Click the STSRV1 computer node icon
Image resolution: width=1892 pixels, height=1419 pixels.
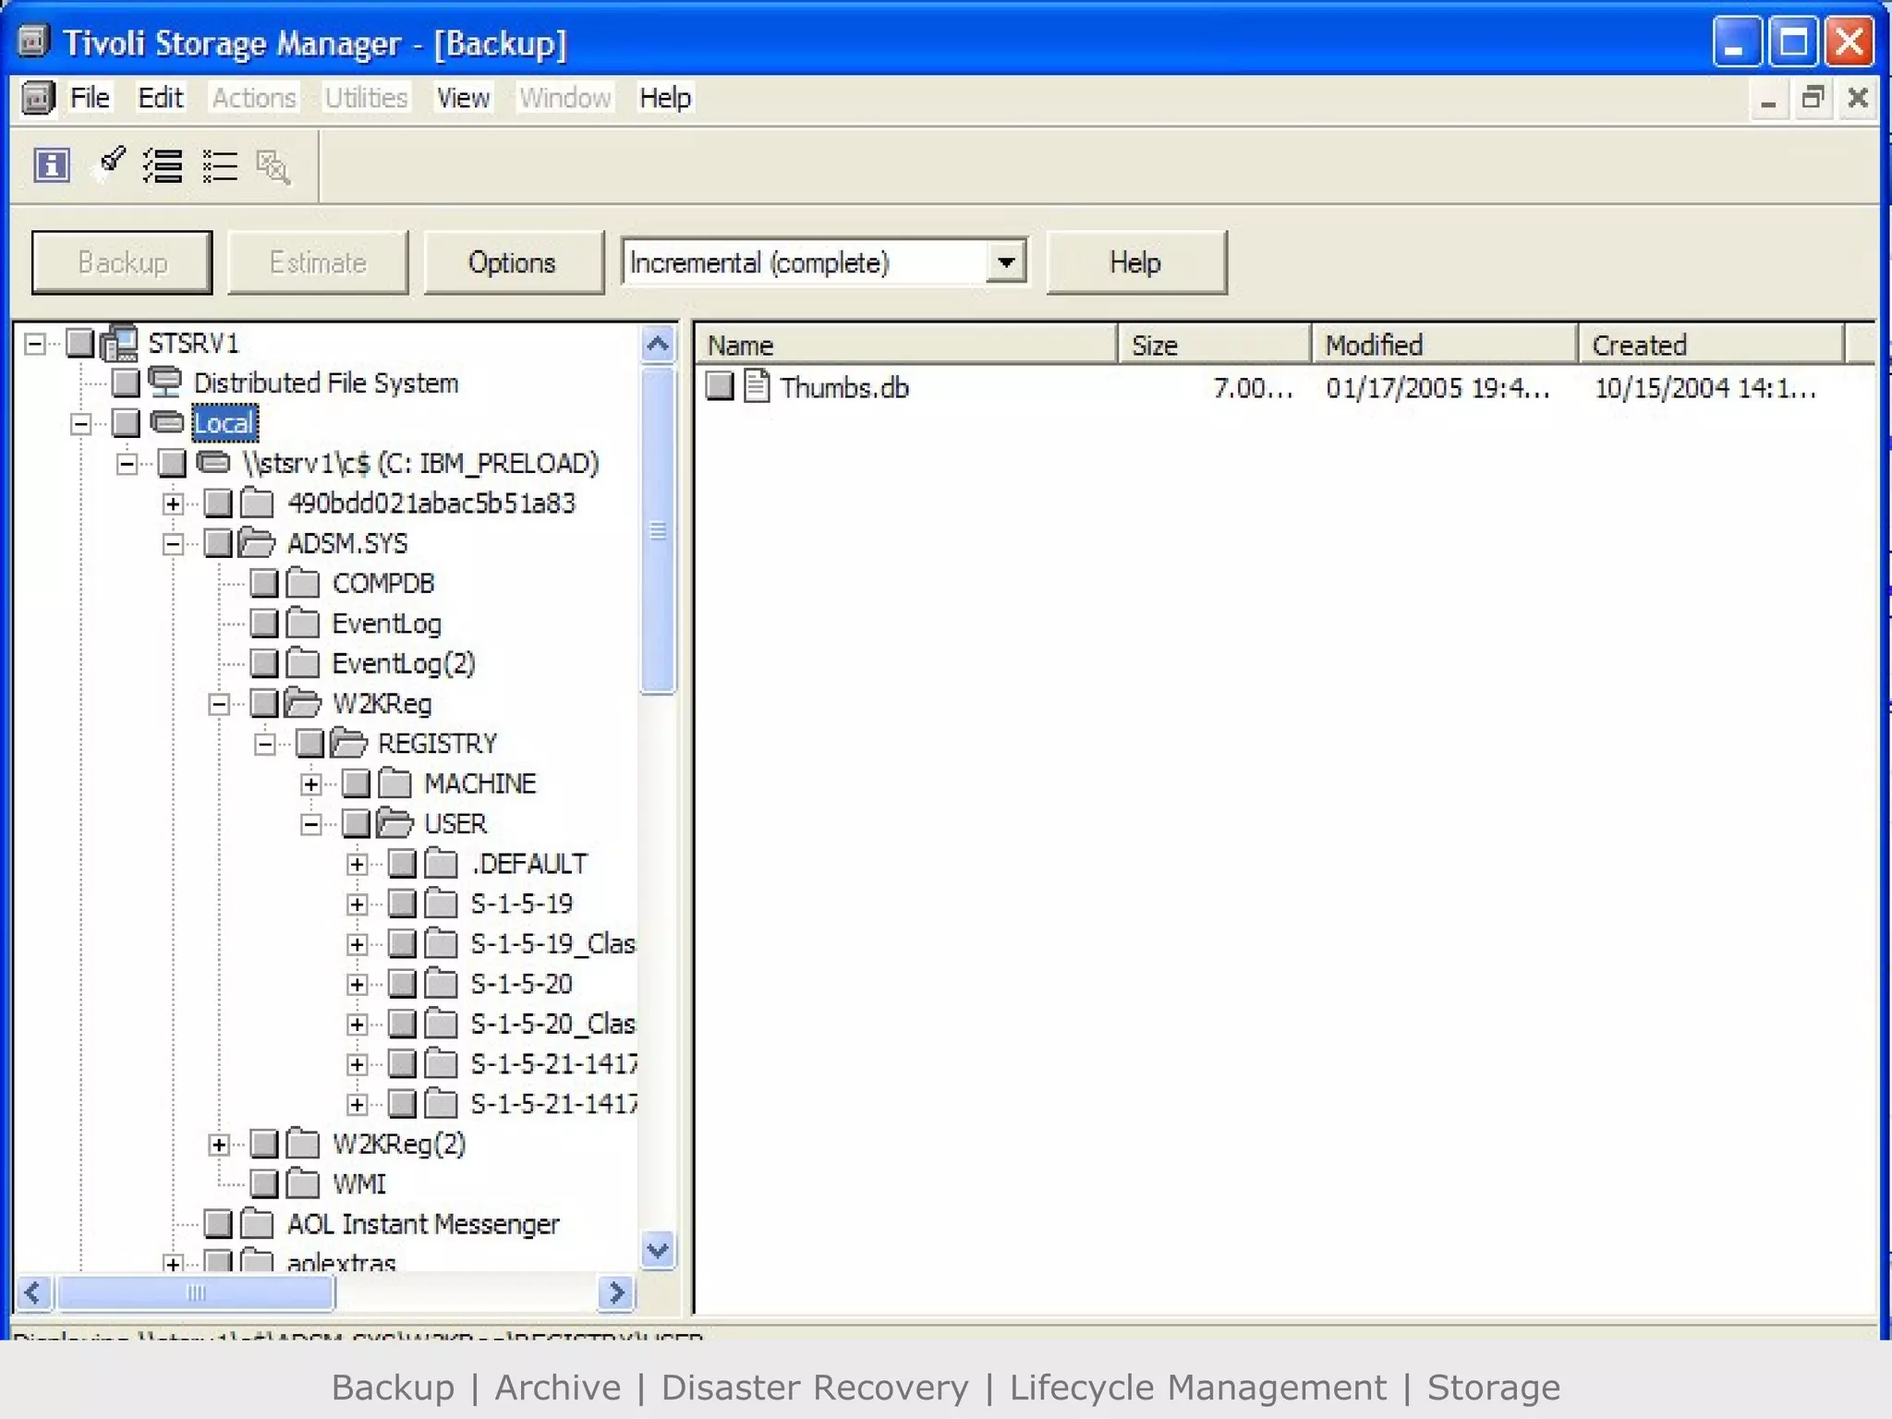point(120,344)
